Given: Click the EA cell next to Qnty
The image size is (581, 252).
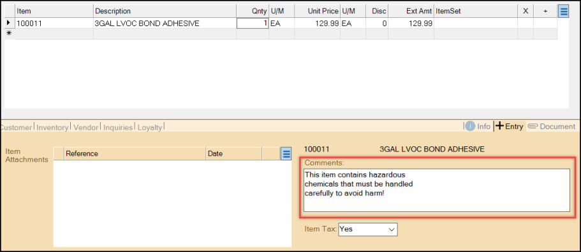Looking at the screenshot, I should [x=282, y=24].
